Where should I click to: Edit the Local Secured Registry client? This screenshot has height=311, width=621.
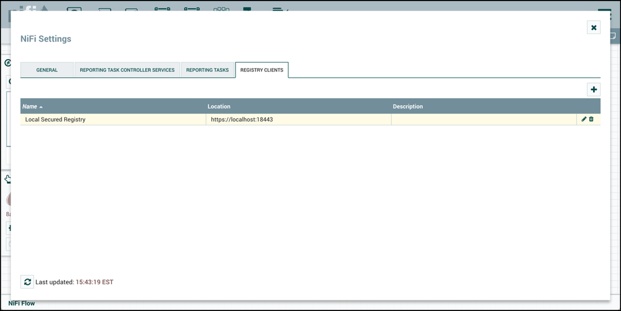(x=584, y=119)
